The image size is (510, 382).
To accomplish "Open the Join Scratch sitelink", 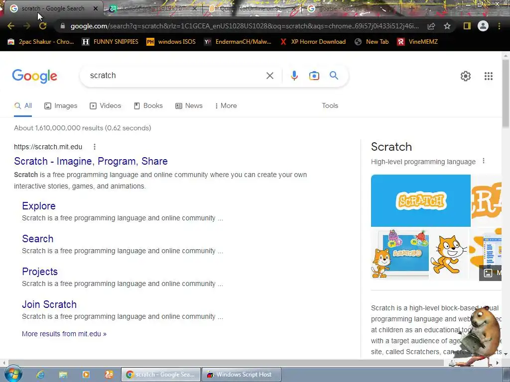I will coord(49,304).
